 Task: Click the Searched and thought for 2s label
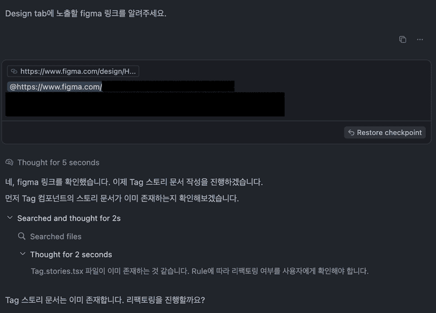69,218
